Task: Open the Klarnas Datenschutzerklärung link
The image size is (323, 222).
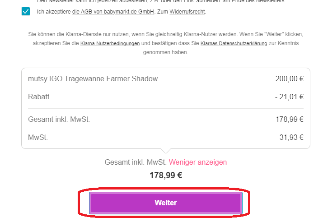Action: tap(230, 44)
